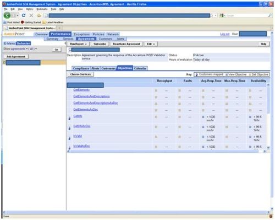Image resolution: width=275 pixels, height=220 pixels.
Task: Click the Choose Services button
Action: click(80, 74)
